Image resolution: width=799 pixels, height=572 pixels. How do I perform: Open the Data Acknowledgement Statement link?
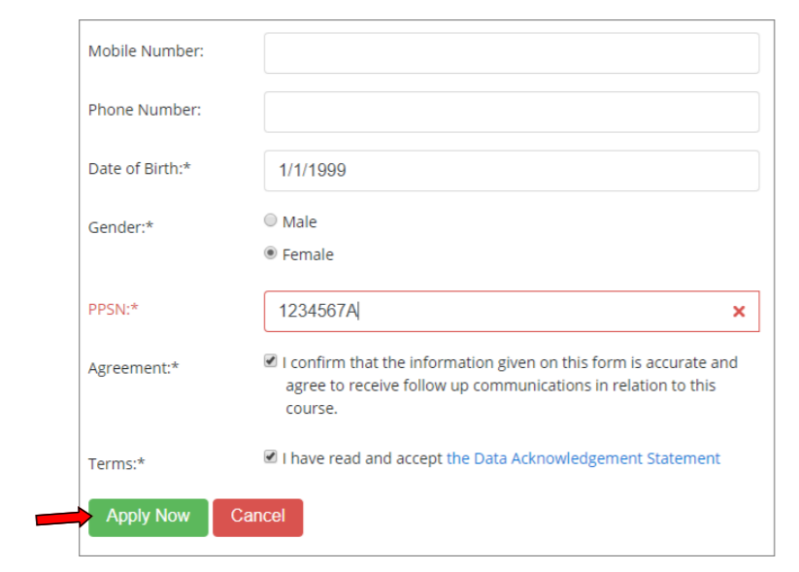click(583, 458)
